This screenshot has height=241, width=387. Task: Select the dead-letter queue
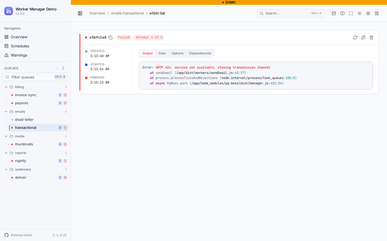coord(39,120)
